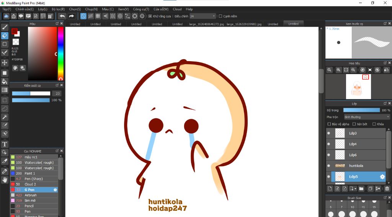Select the Watercolor brush under màu nc1
This screenshot has width=392, height=217.
pos(34,163)
